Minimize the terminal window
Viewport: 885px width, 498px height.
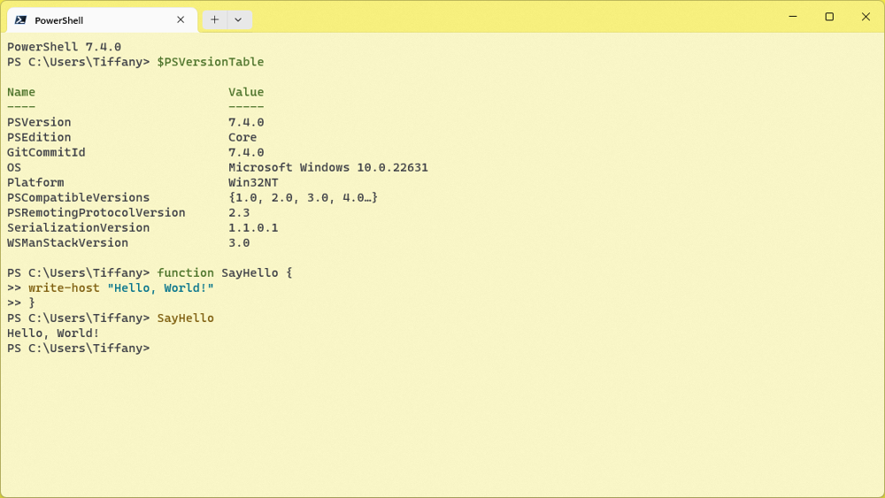793,16
